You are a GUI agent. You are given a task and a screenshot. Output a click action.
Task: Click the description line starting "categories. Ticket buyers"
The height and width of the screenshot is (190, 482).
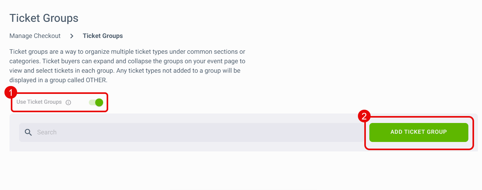pos(127,61)
